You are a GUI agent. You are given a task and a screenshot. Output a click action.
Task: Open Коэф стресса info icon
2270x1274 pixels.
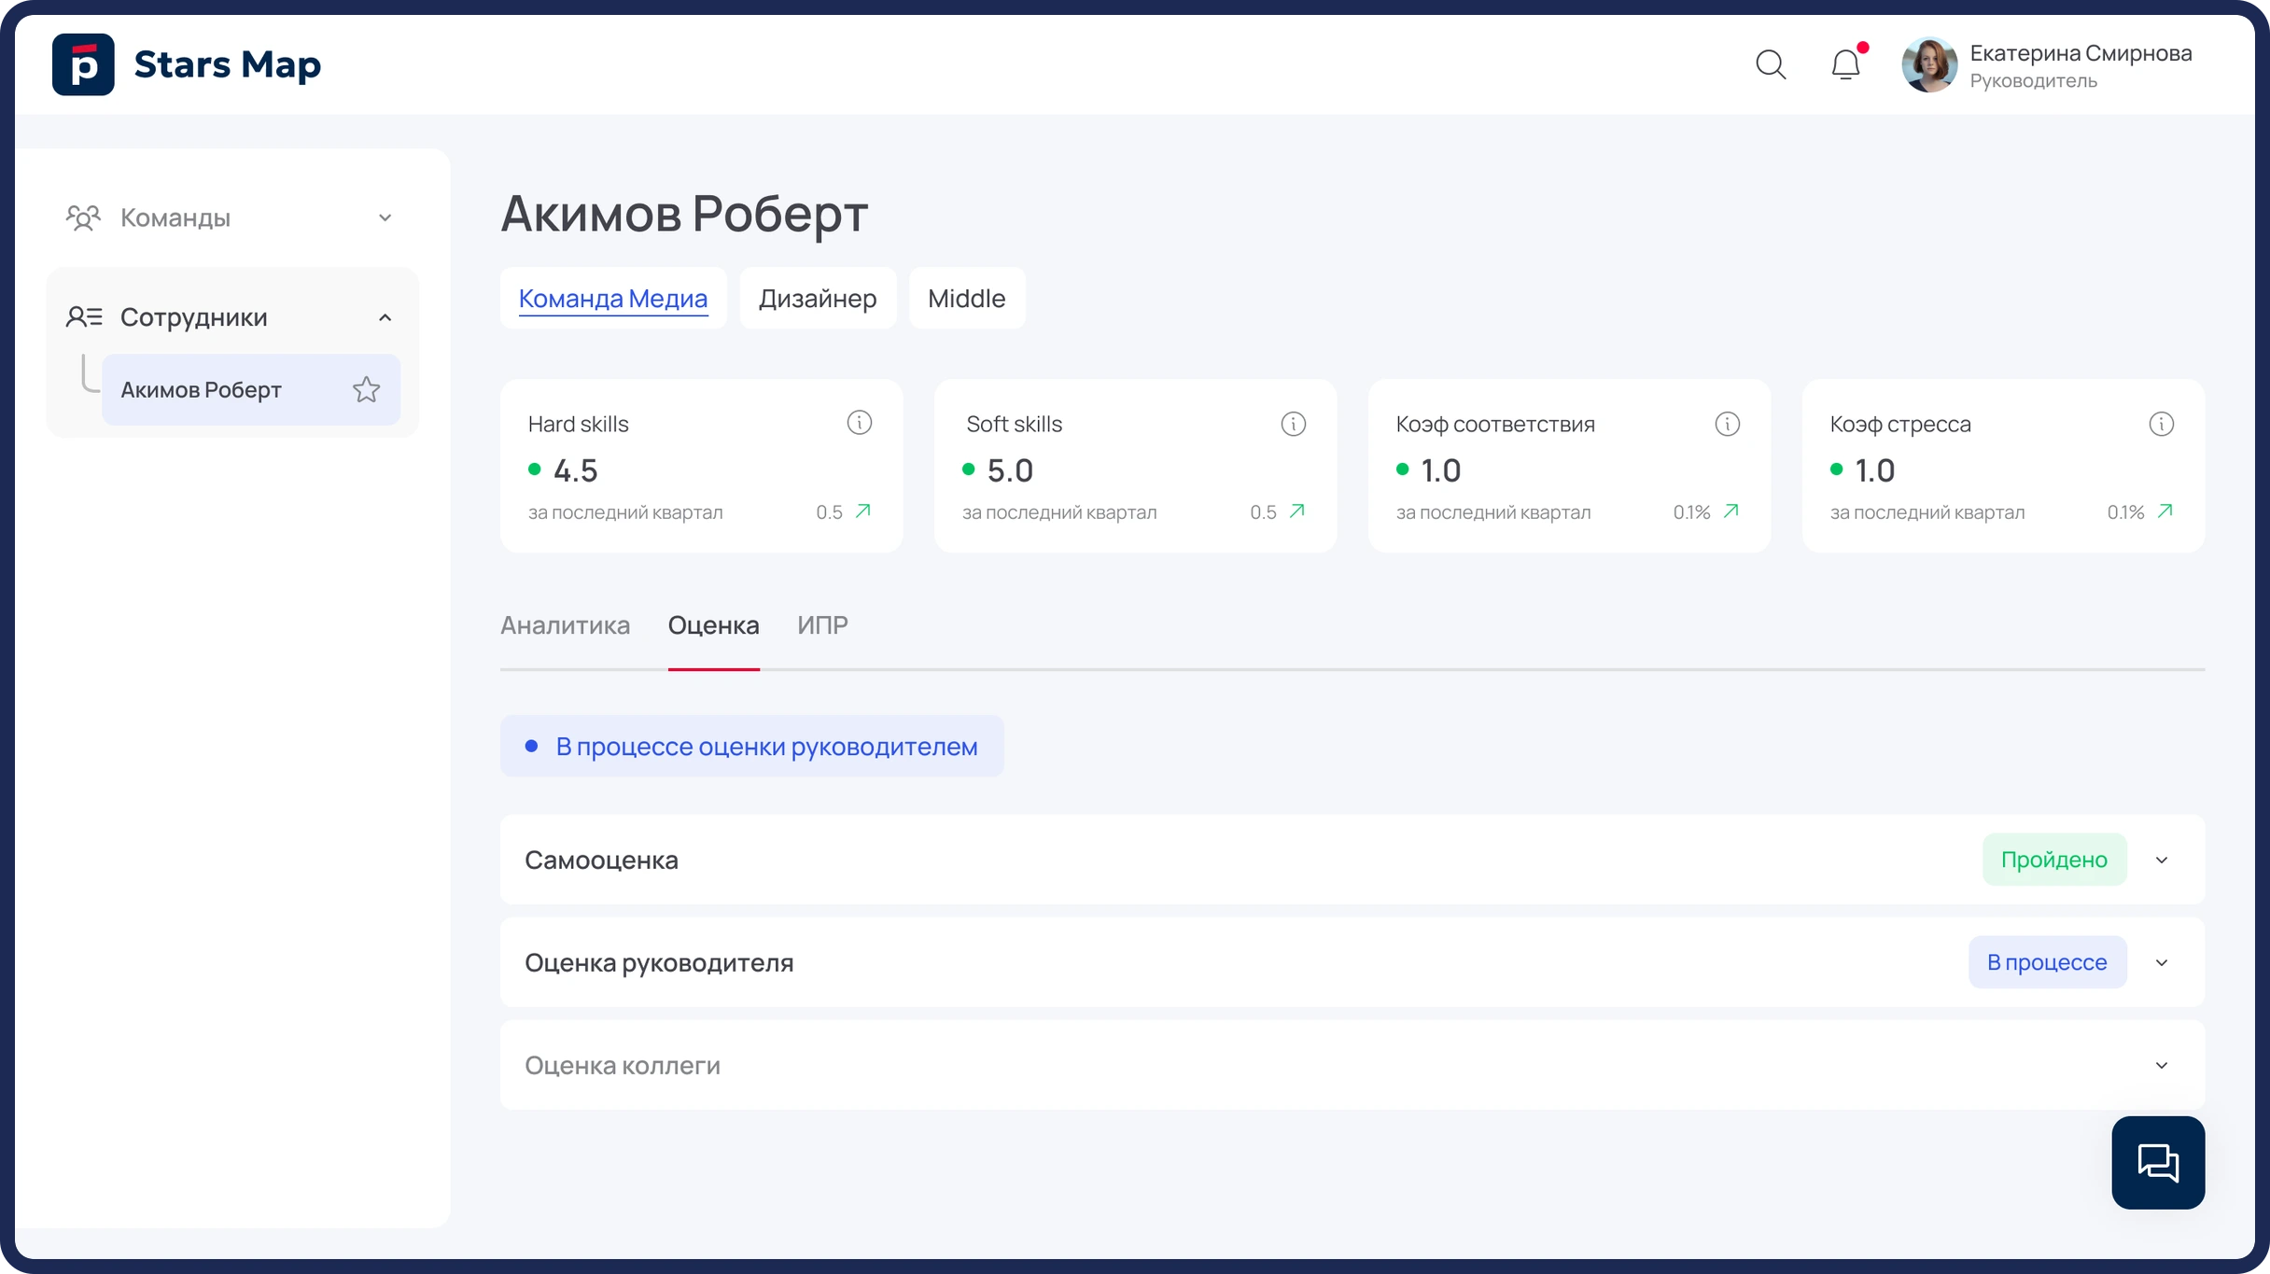click(x=2161, y=424)
